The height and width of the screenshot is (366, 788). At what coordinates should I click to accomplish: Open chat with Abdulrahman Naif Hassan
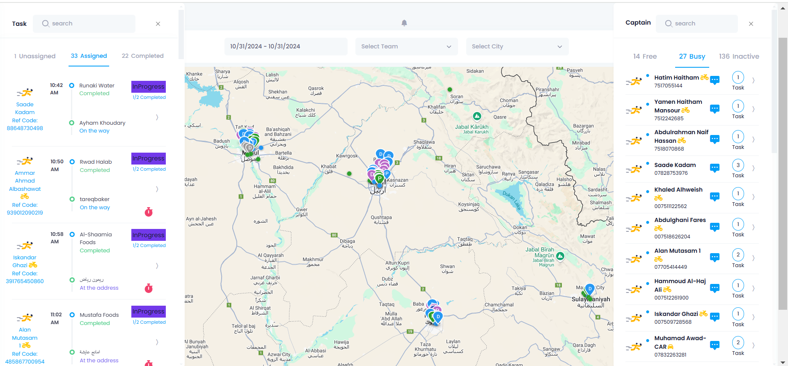click(715, 140)
